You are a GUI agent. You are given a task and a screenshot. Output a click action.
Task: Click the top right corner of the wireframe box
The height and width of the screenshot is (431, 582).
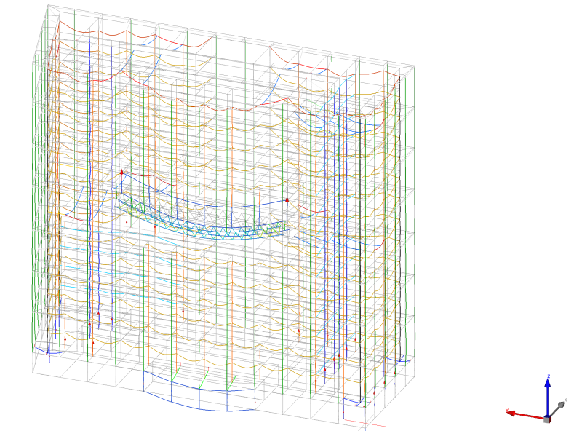pos(414,67)
